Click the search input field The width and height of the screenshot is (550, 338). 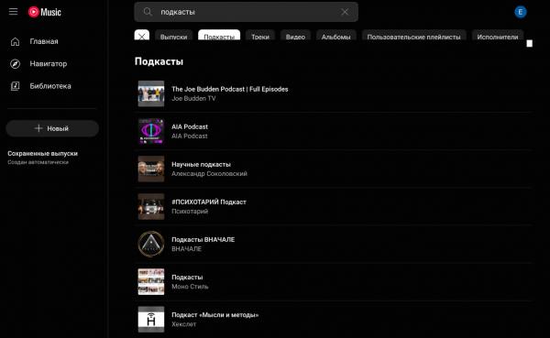click(x=247, y=12)
